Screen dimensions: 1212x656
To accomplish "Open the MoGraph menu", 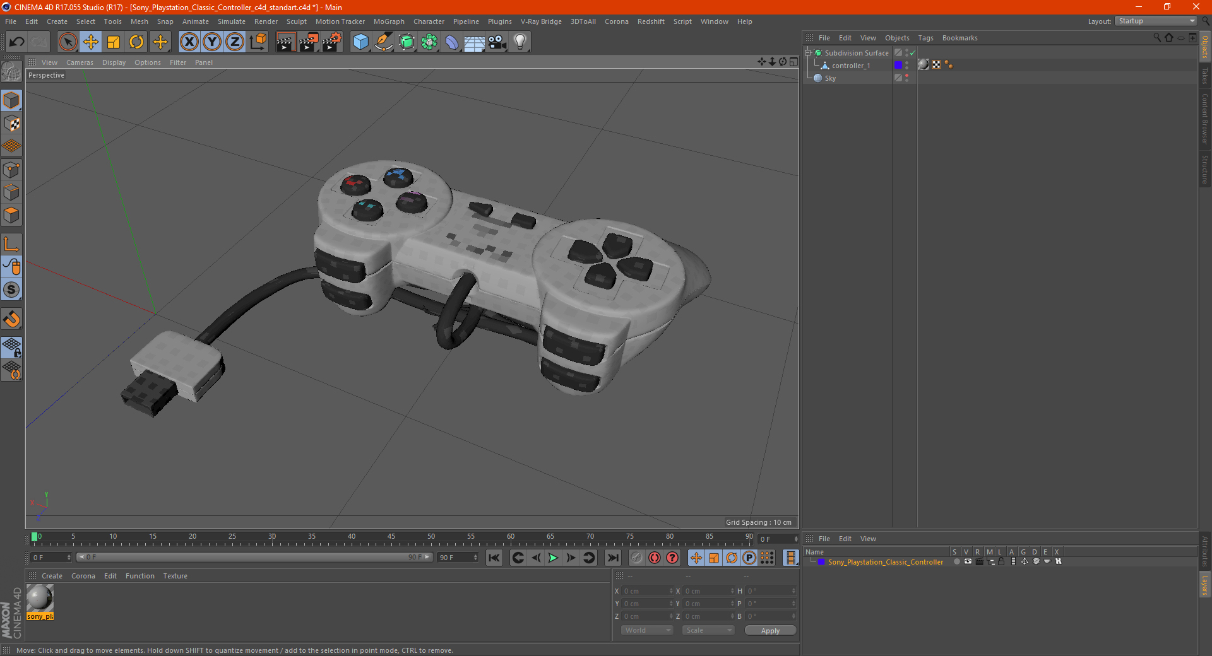I will click(389, 21).
